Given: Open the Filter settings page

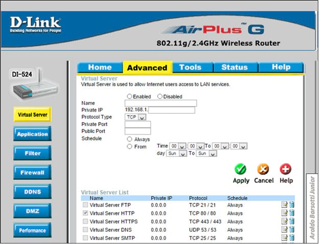Looking at the screenshot, I should pos(32,153).
